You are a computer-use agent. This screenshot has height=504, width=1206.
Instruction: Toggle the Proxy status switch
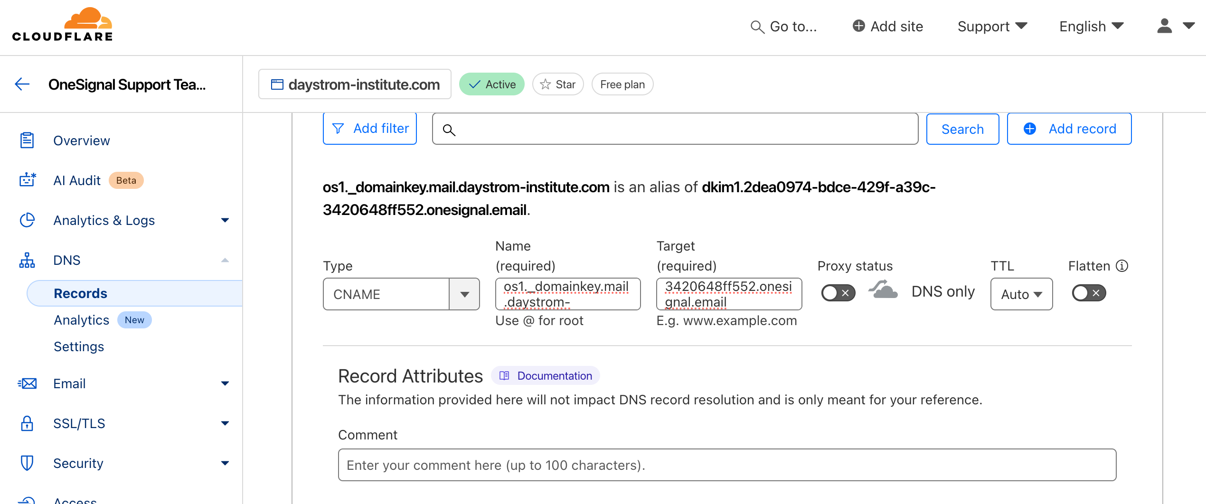[838, 293]
